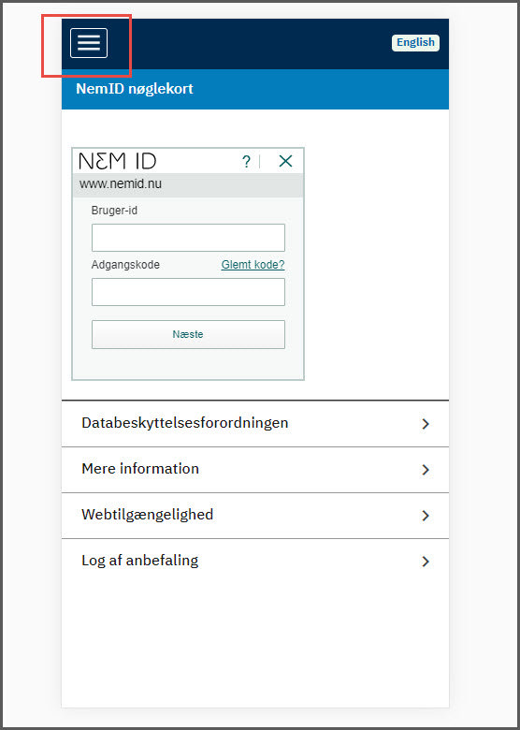Click chevron arrow beside Mere information
Viewport: 520px width, 730px height.
point(426,470)
